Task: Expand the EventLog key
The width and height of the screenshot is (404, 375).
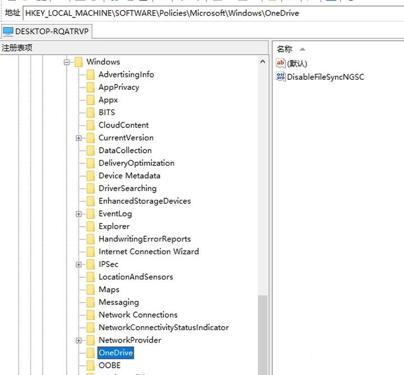Action: (79, 214)
